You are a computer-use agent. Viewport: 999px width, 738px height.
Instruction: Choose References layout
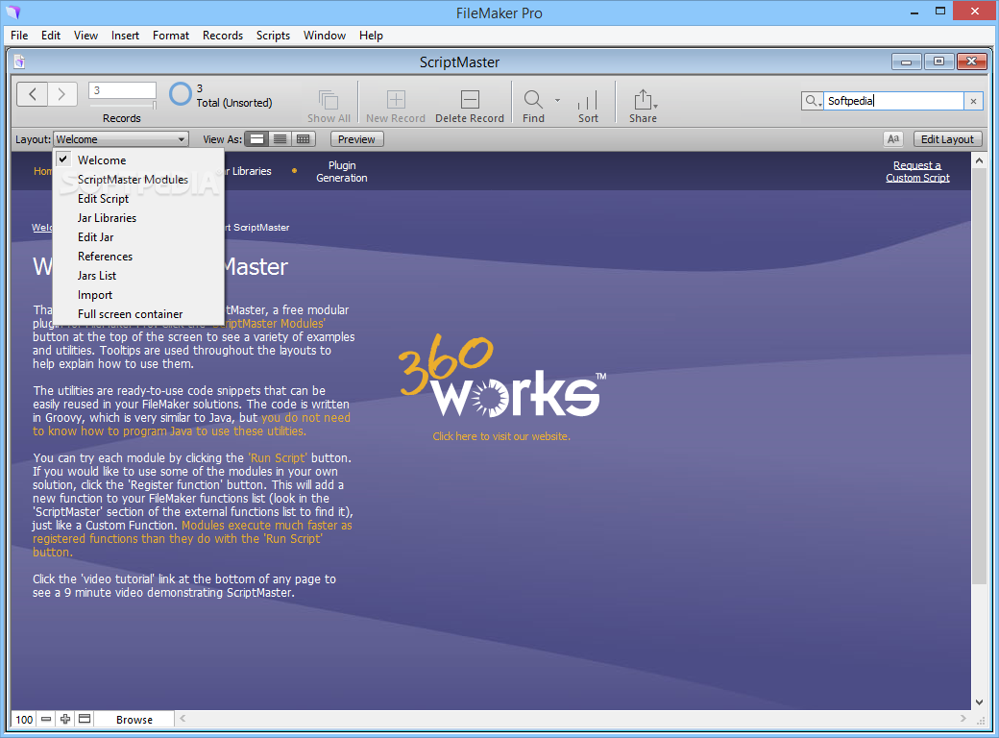coord(138,257)
